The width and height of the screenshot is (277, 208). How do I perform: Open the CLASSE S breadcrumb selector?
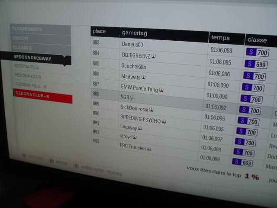click(x=39, y=48)
